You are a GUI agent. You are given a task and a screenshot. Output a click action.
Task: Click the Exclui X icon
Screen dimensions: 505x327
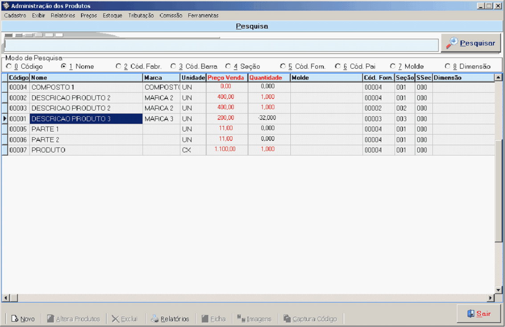click(115, 319)
